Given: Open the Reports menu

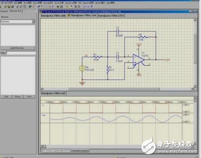Looking at the screenshot, I should pos(88,3).
